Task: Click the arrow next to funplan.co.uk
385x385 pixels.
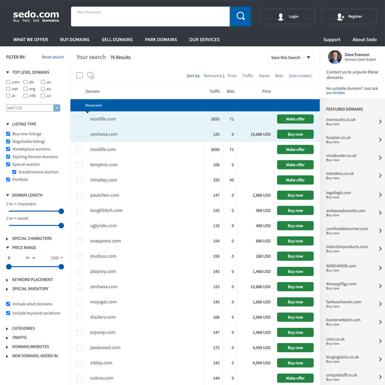Action: [380, 139]
